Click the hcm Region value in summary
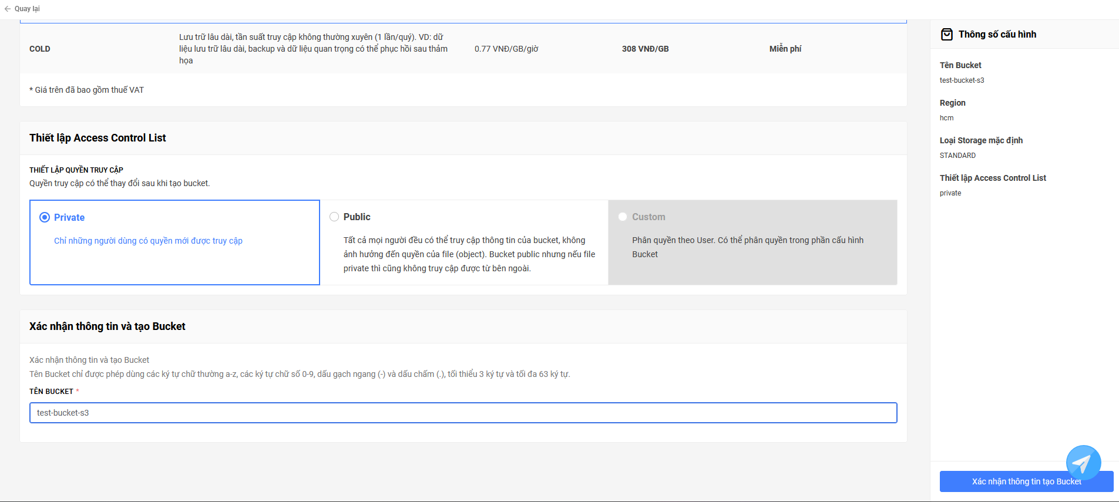1119x502 pixels. [x=946, y=118]
